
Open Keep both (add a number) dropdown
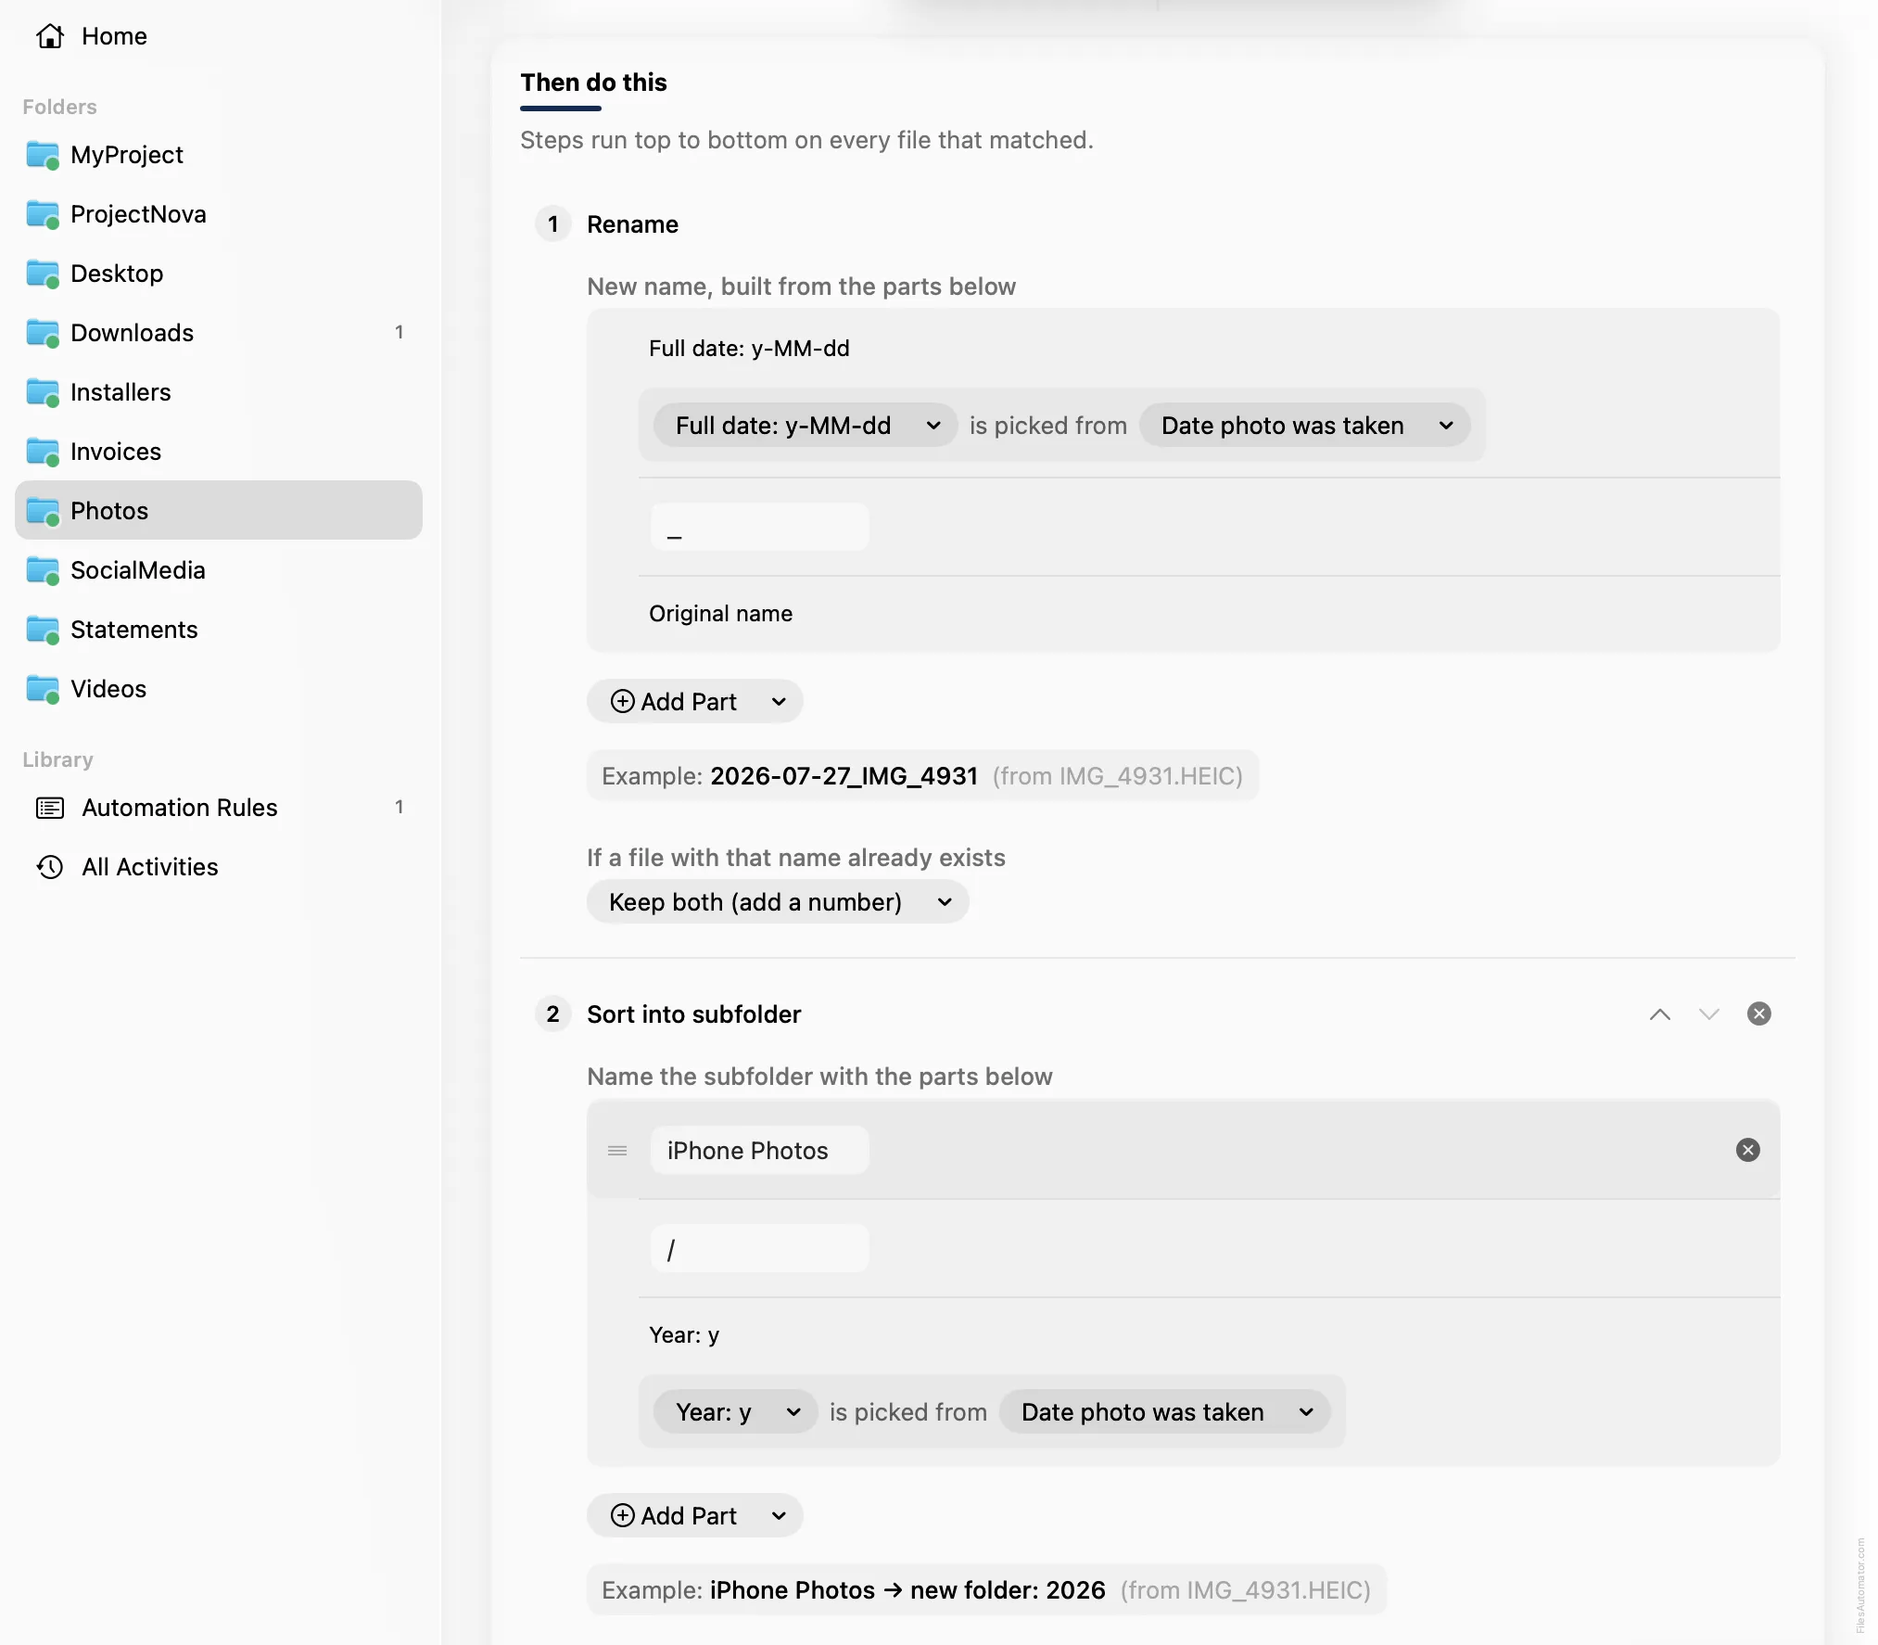coord(778,902)
